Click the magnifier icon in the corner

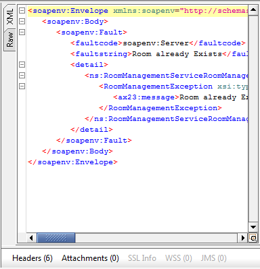tap(253, 238)
